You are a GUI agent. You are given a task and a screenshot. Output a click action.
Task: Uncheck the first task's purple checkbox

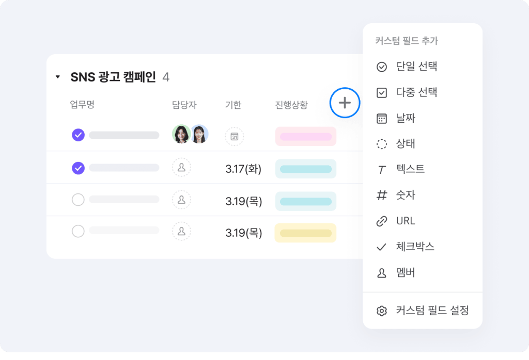[x=78, y=135]
